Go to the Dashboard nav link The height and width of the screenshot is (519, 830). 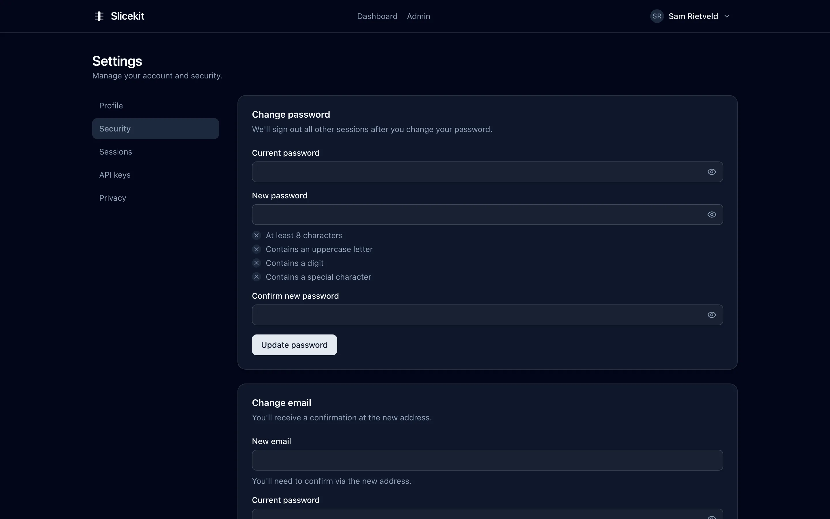point(377,16)
